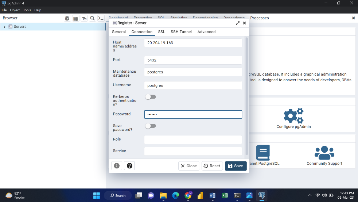
Task: Click the Filtered Rows toolbar icon
Action: point(84,18)
